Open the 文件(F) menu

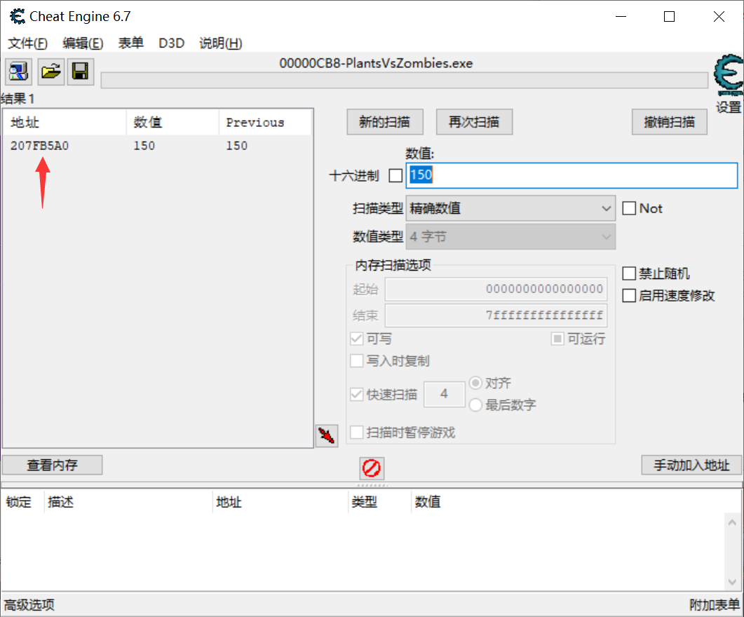click(27, 43)
